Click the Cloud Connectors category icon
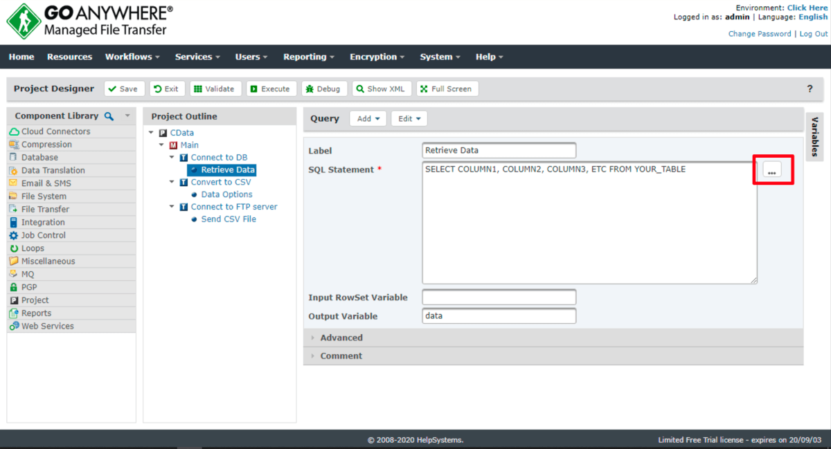The height and width of the screenshot is (449, 831). [15, 131]
